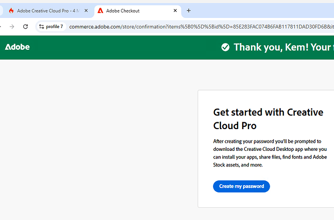This screenshot has height=220, width=334.
Task: Open a new browser tab with the plus button
Action: (x=189, y=11)
